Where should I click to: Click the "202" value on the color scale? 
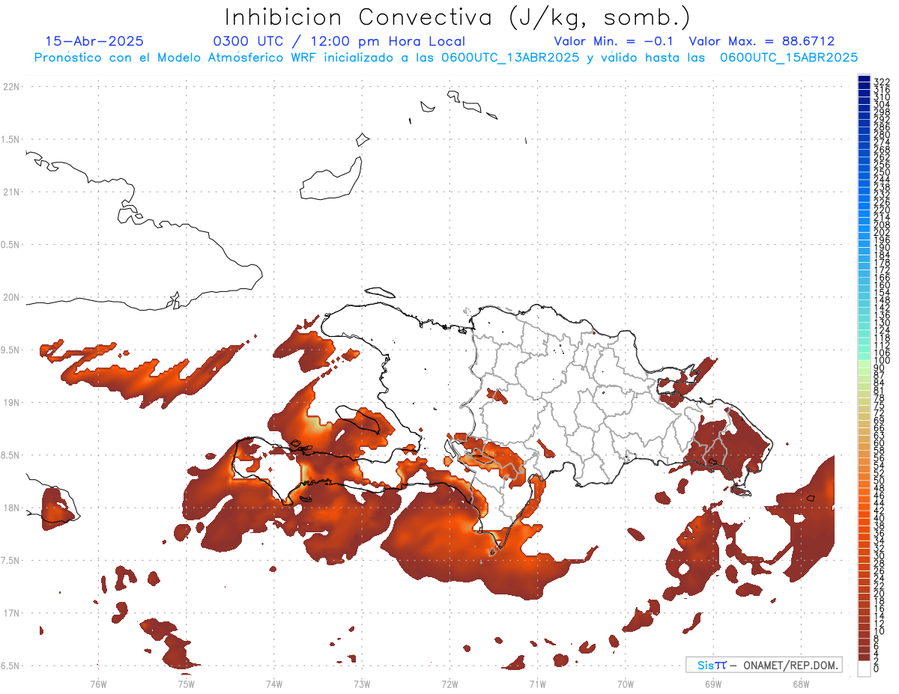click(882, 232)
